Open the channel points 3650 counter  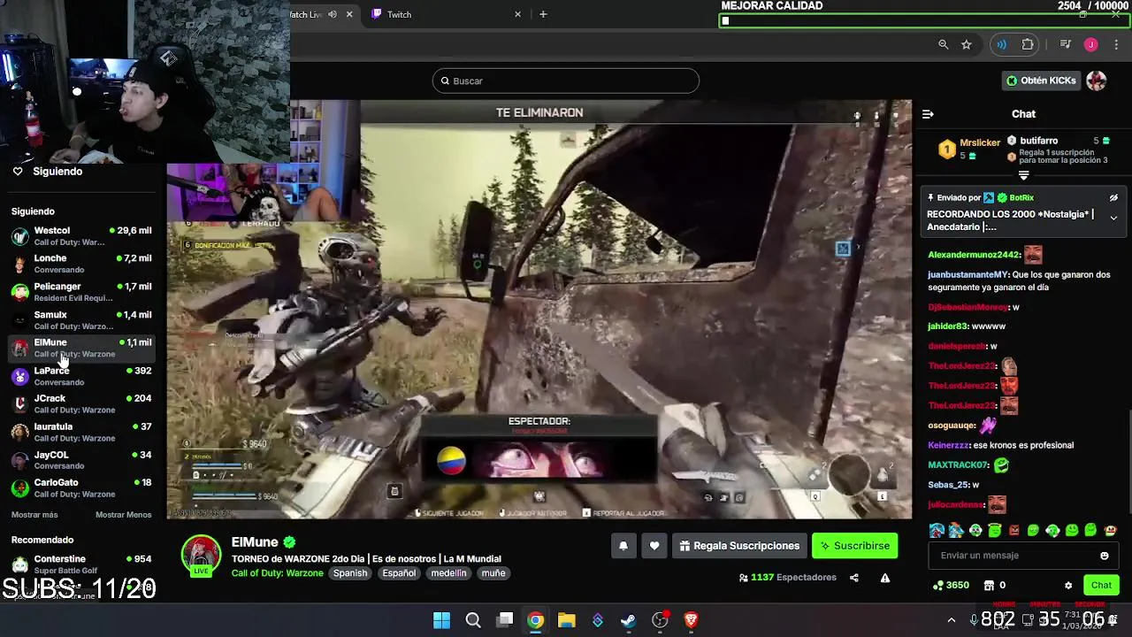[x=951, y=585]
